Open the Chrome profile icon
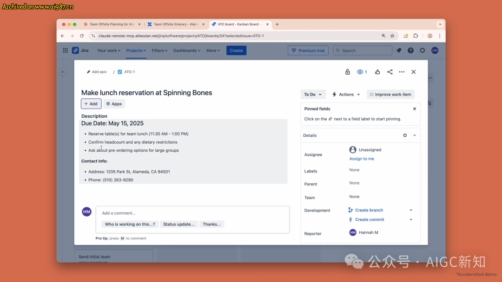Viewport: 502px width, 282px height. 430,36
